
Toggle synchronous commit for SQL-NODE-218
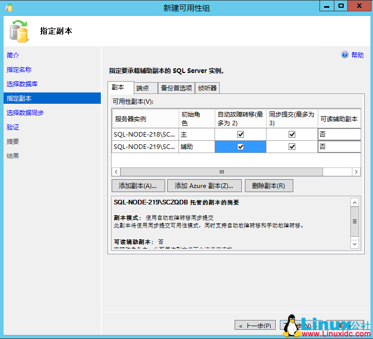pyautogui.click(x=292, y=135)
